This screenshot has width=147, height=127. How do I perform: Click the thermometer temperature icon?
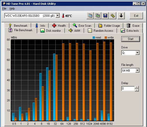point(63,15)
